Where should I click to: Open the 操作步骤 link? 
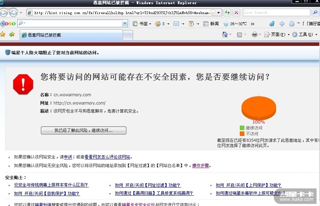click(201, 165)
